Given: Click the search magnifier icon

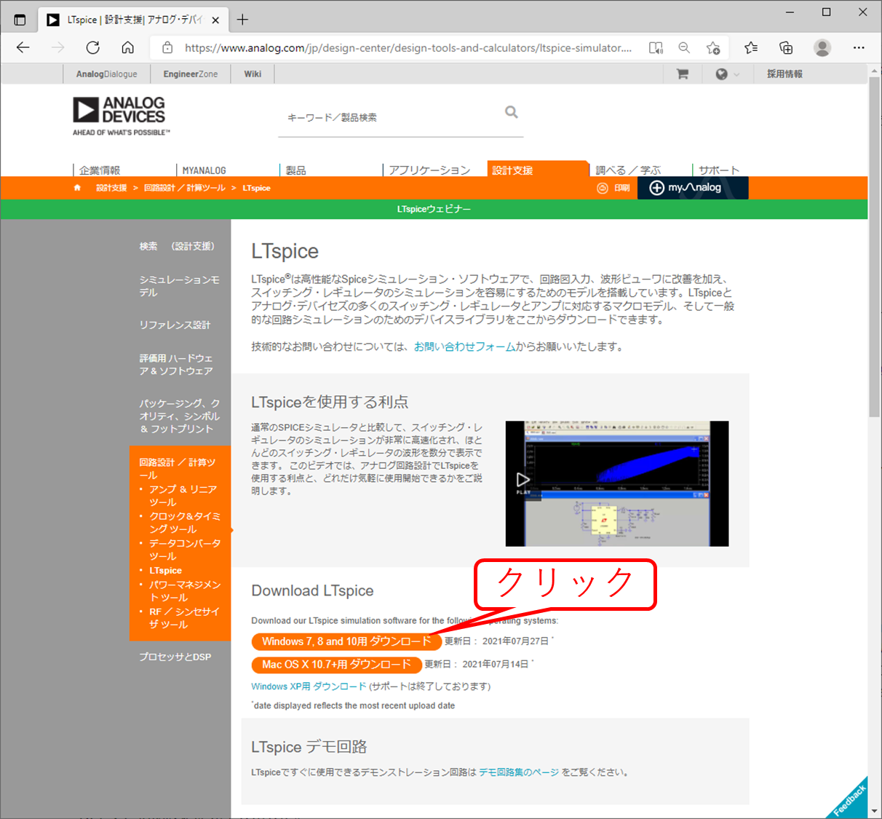Looking at the screenshot, I should pyautogui.click(x=512, y=111).
